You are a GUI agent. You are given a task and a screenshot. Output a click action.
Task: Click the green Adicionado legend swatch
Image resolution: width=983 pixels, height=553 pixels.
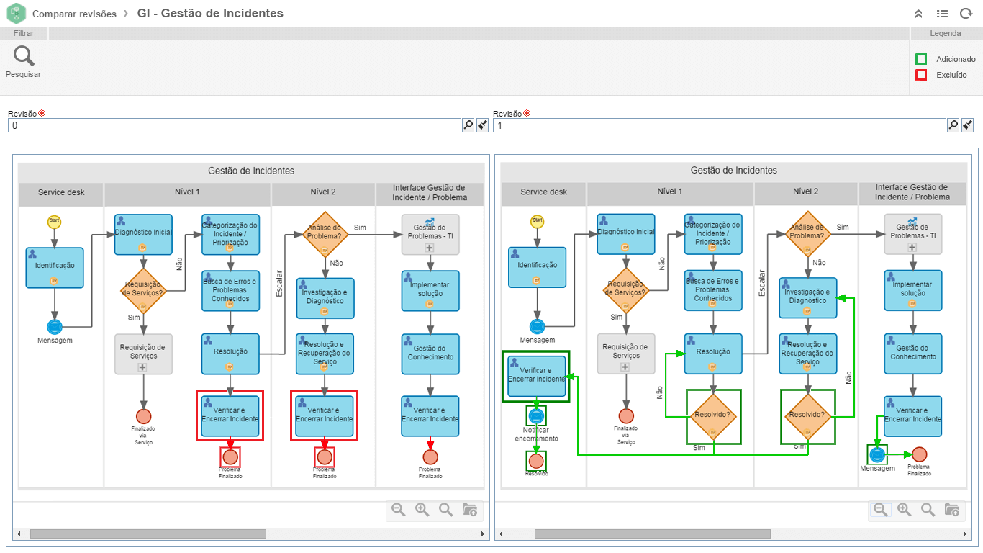point(920,59)
